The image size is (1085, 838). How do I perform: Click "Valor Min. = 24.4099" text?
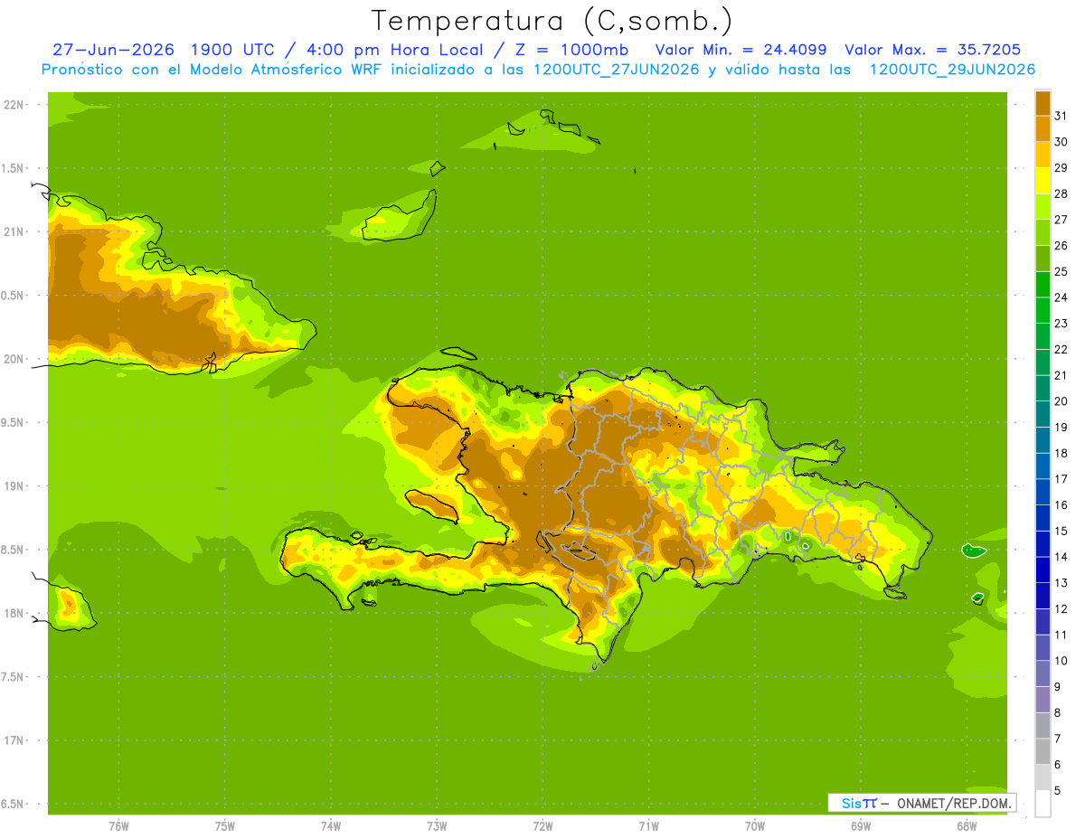(x=741, y=50)
